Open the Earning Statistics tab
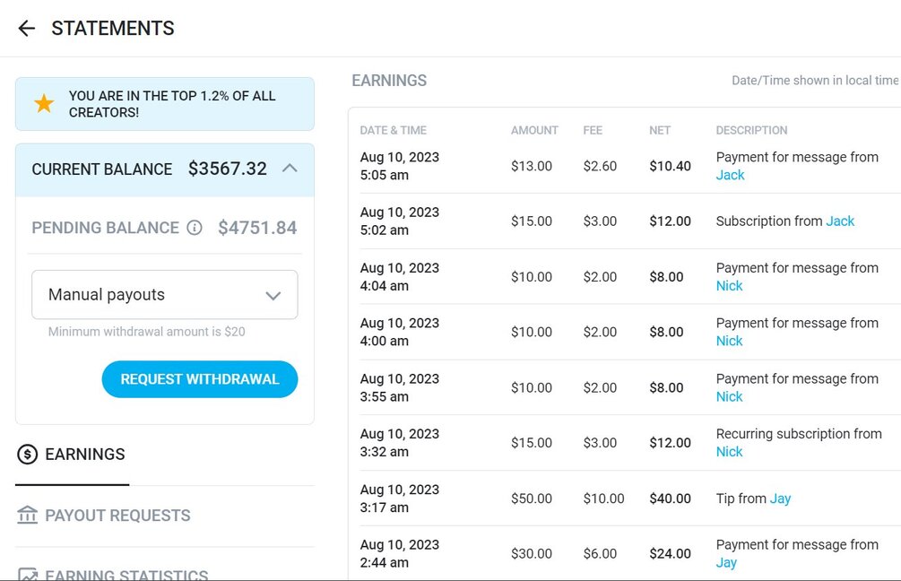901x581 pixels. click(x=126, y=575)
